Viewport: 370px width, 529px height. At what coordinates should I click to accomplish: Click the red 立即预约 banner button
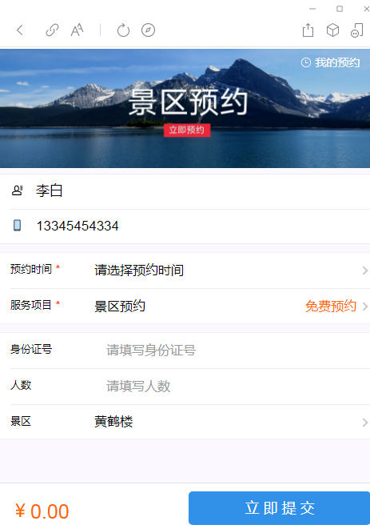click(x=187, y=130)
